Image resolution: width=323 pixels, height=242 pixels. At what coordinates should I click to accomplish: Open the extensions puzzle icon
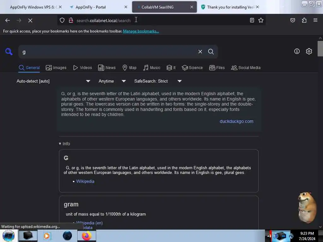click(x=304, y=20)
